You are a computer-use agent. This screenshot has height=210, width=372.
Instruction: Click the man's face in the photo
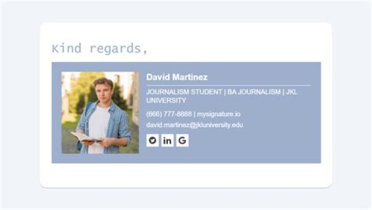103,88
